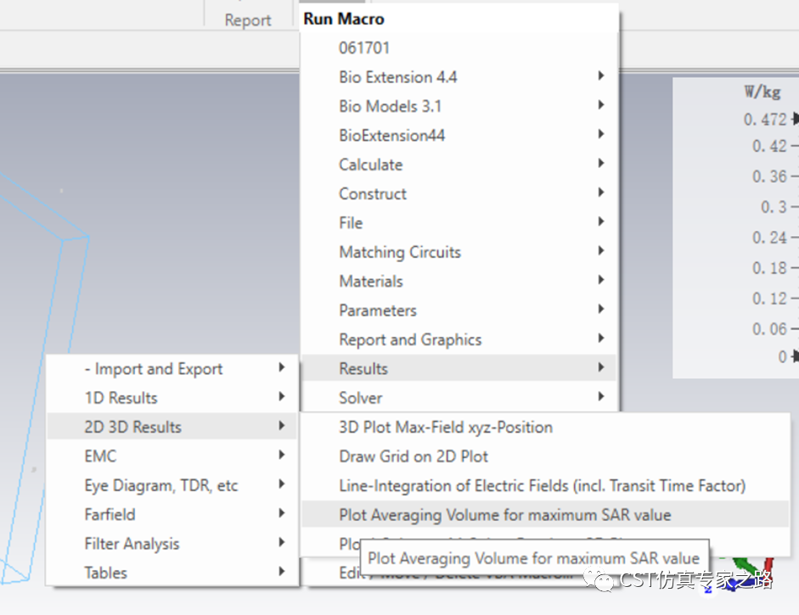Image resolution: width=799 pixels, height=615 pixels.
Task: Expand arrow beside Tables
Action: 281,571
